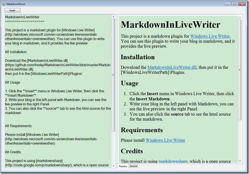Click the 'wnInLiveWriter.dll),' line in editor
This screenshot has width=249, height=174.
click(x=19, y=69)
